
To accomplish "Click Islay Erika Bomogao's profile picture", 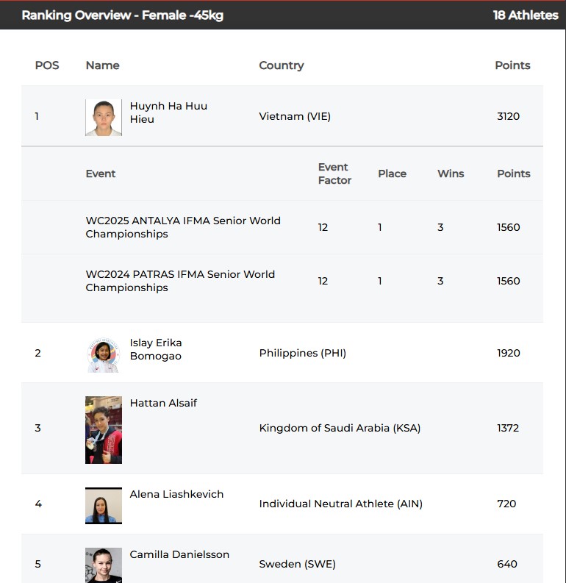I will (104, 354).
